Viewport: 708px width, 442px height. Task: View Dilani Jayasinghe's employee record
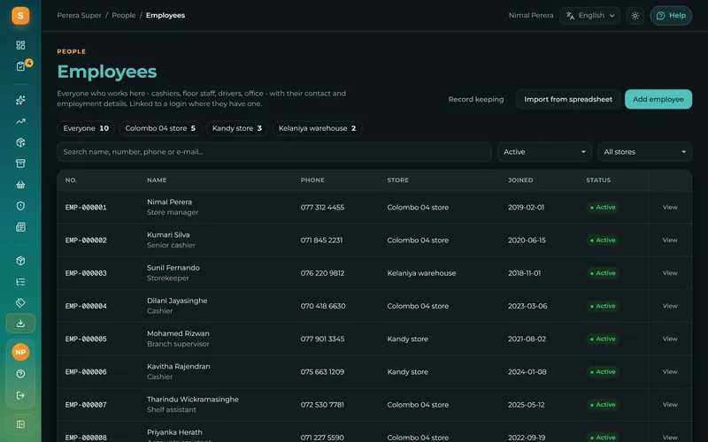point(670,306)
